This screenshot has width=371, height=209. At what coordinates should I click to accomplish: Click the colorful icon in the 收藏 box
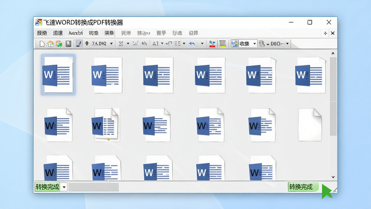[235, 44]
